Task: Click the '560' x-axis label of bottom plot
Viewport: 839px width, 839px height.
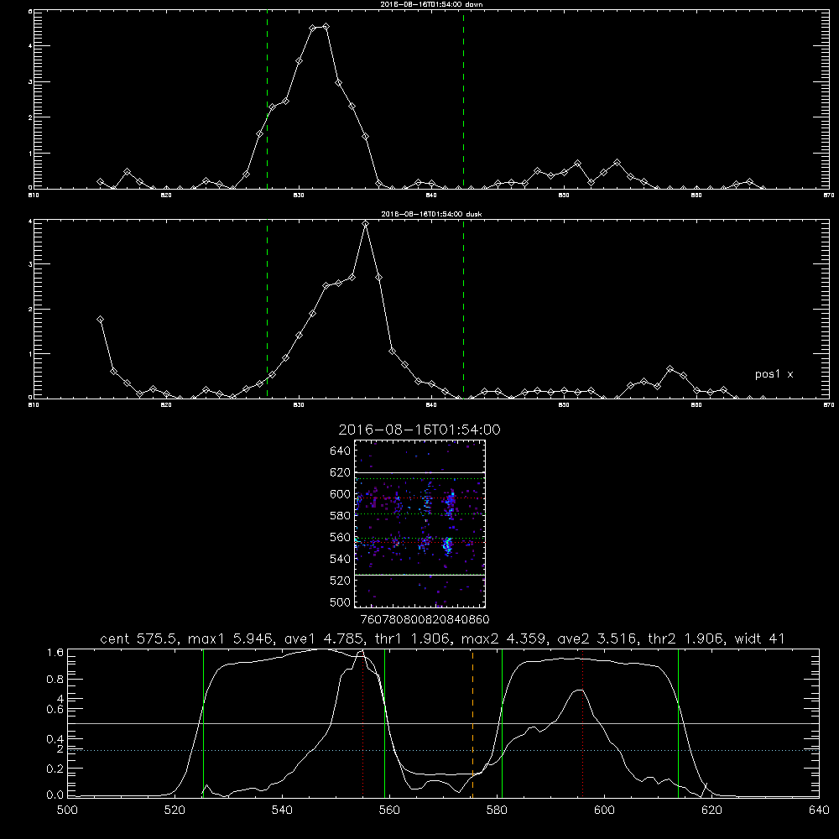Action: pos(389,810)
